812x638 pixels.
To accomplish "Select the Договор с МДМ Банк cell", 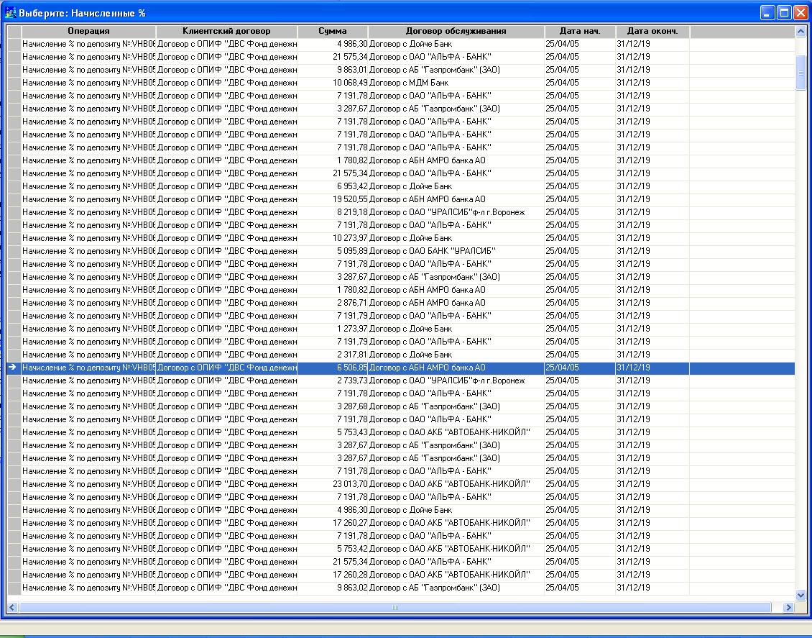I will point(456,83).
